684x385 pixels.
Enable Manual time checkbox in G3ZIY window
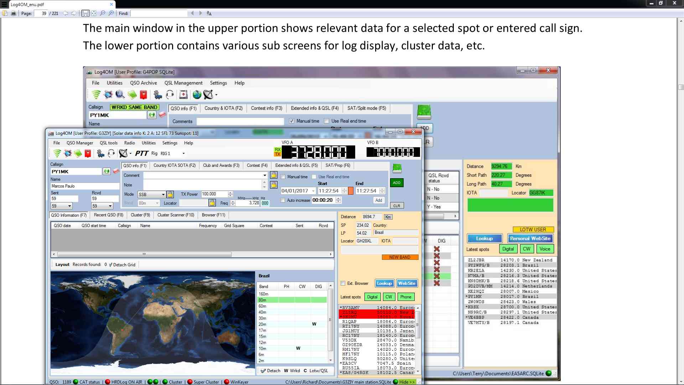(283, 177)
